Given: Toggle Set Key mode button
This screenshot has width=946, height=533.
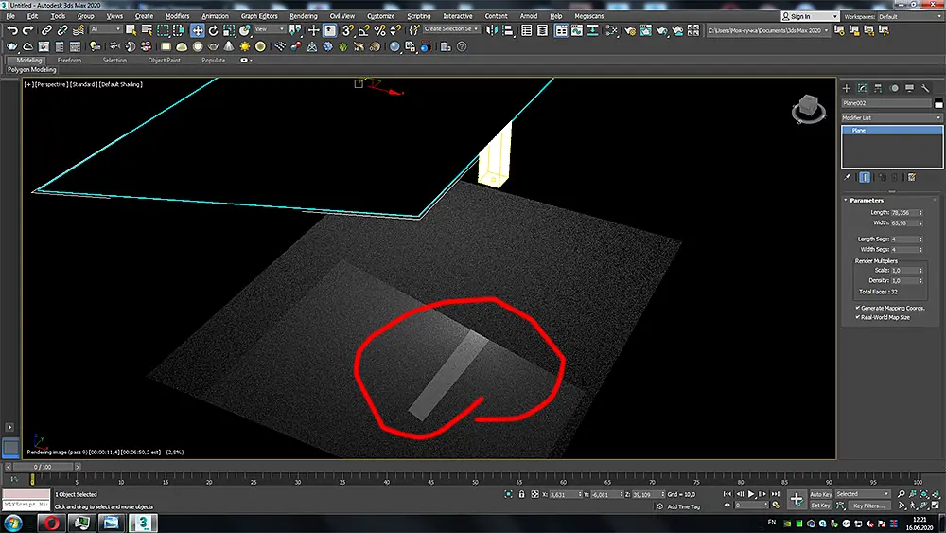Looking at the screenshot, I should click(x=820, y=506).
